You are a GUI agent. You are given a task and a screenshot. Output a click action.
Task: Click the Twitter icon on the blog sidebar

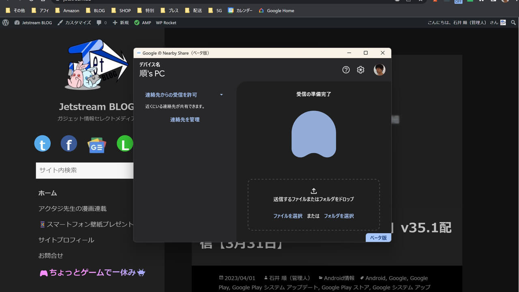42,143
